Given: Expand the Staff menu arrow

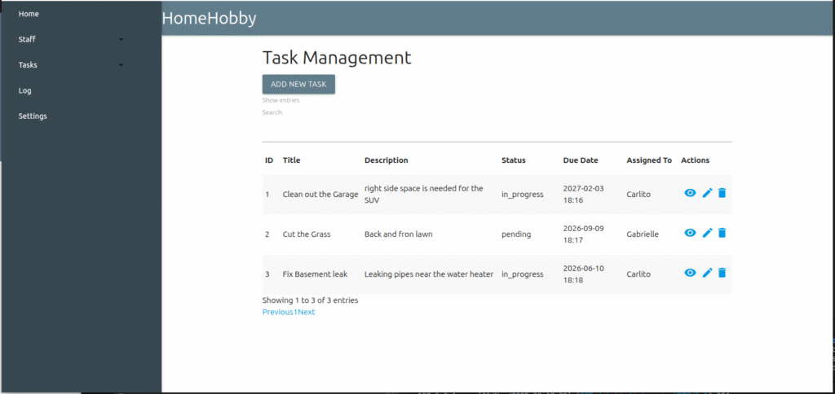Looking at the screenshot, I should pos(121,39).
